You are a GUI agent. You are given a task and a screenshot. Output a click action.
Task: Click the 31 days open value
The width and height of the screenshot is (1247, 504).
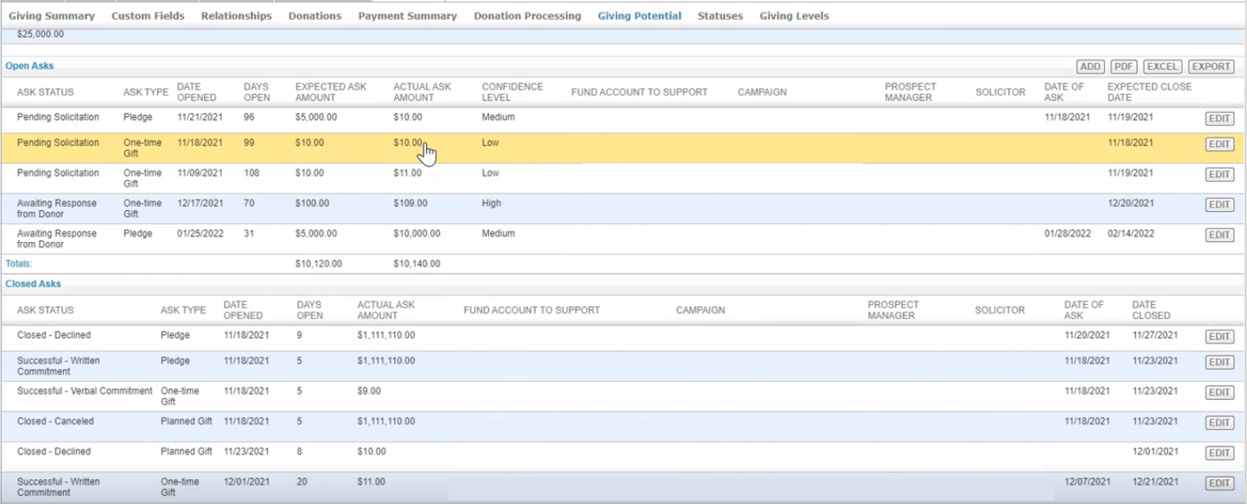pyautogui.click(x=249, y=234)
